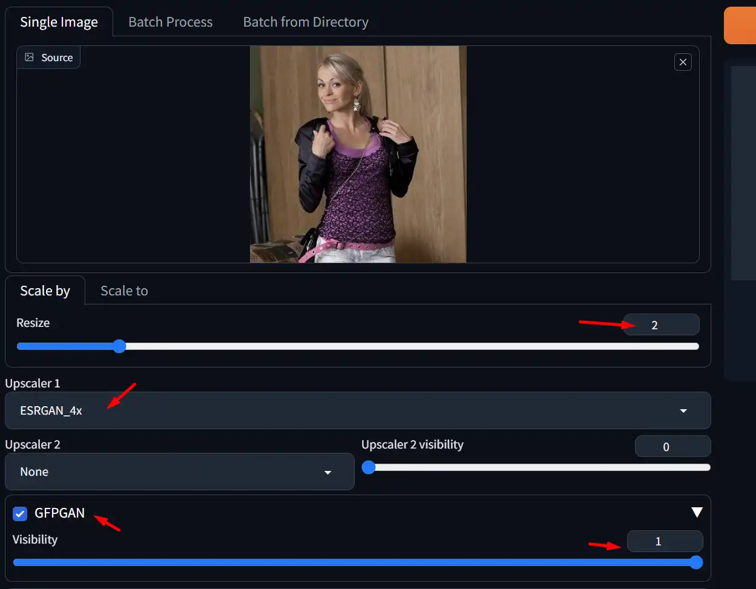Switch to the Scale to tab
The image size is (756, 589).
tap(124, 291)
